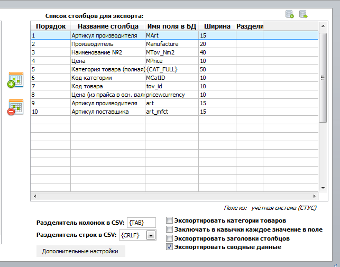Click the 'pricewcurrency' field name cell

point(172,95)
